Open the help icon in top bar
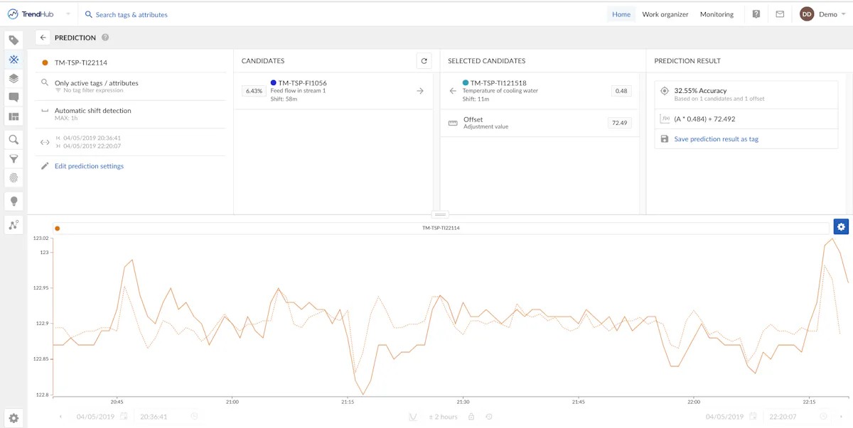The image size is (853, 428). pos(756,14)
